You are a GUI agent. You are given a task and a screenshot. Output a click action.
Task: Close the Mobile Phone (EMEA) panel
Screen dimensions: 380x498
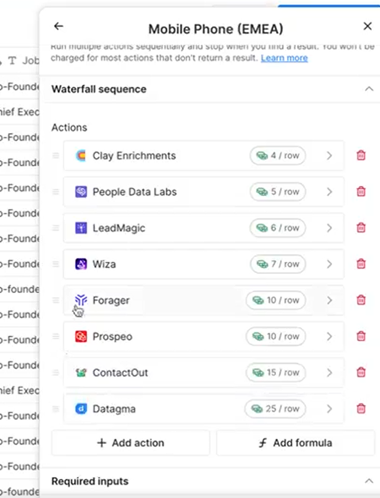click(367, 27)
